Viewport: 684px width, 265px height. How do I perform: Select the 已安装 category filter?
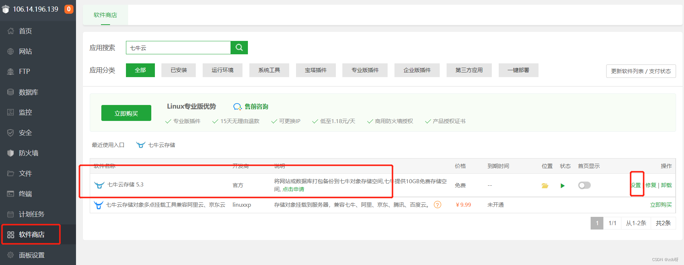pyautogui.click(x=179, y=70)
